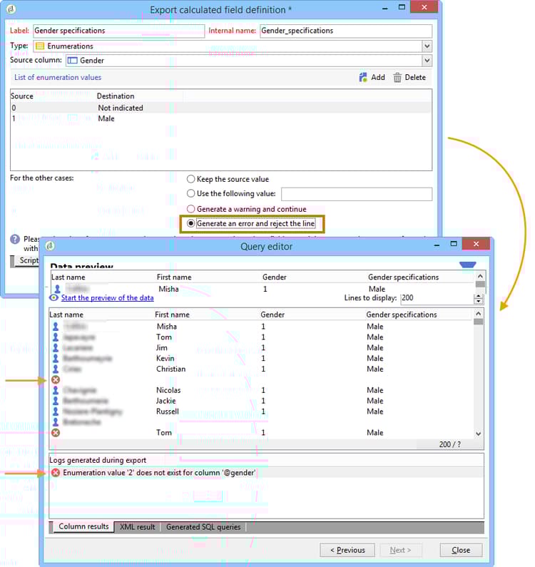
Task: Click the eye icon beside Start the preview
Action: (54, 297)
